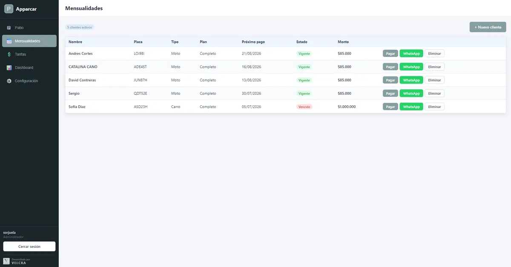Viewport: 511px width, 267px height.
Task: Click Pagar for CATALINA CANO
Action: tap(390, 67)
